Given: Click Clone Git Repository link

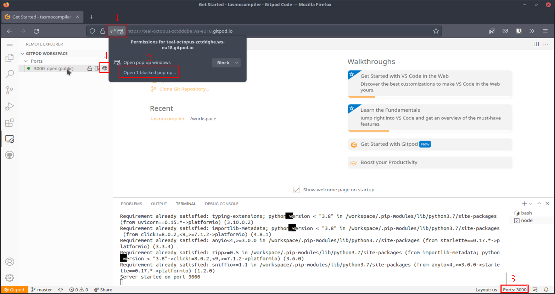Looking at the screenshot, I should (184, 89).
